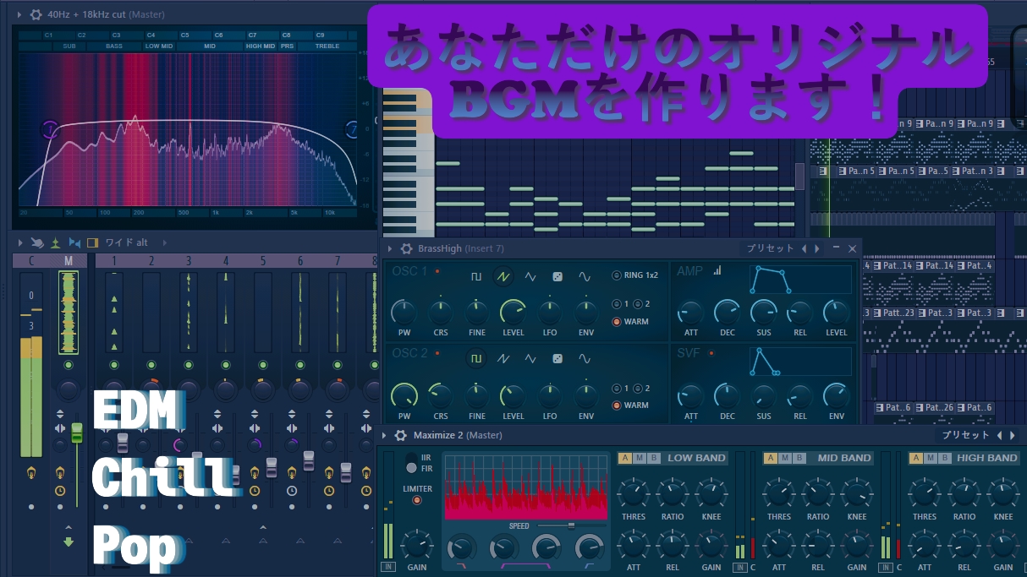The image size is (1027, 577).
Task: Select the noise waveform for OSC 2
Action: pyautogui.click(x=556, y=359)
